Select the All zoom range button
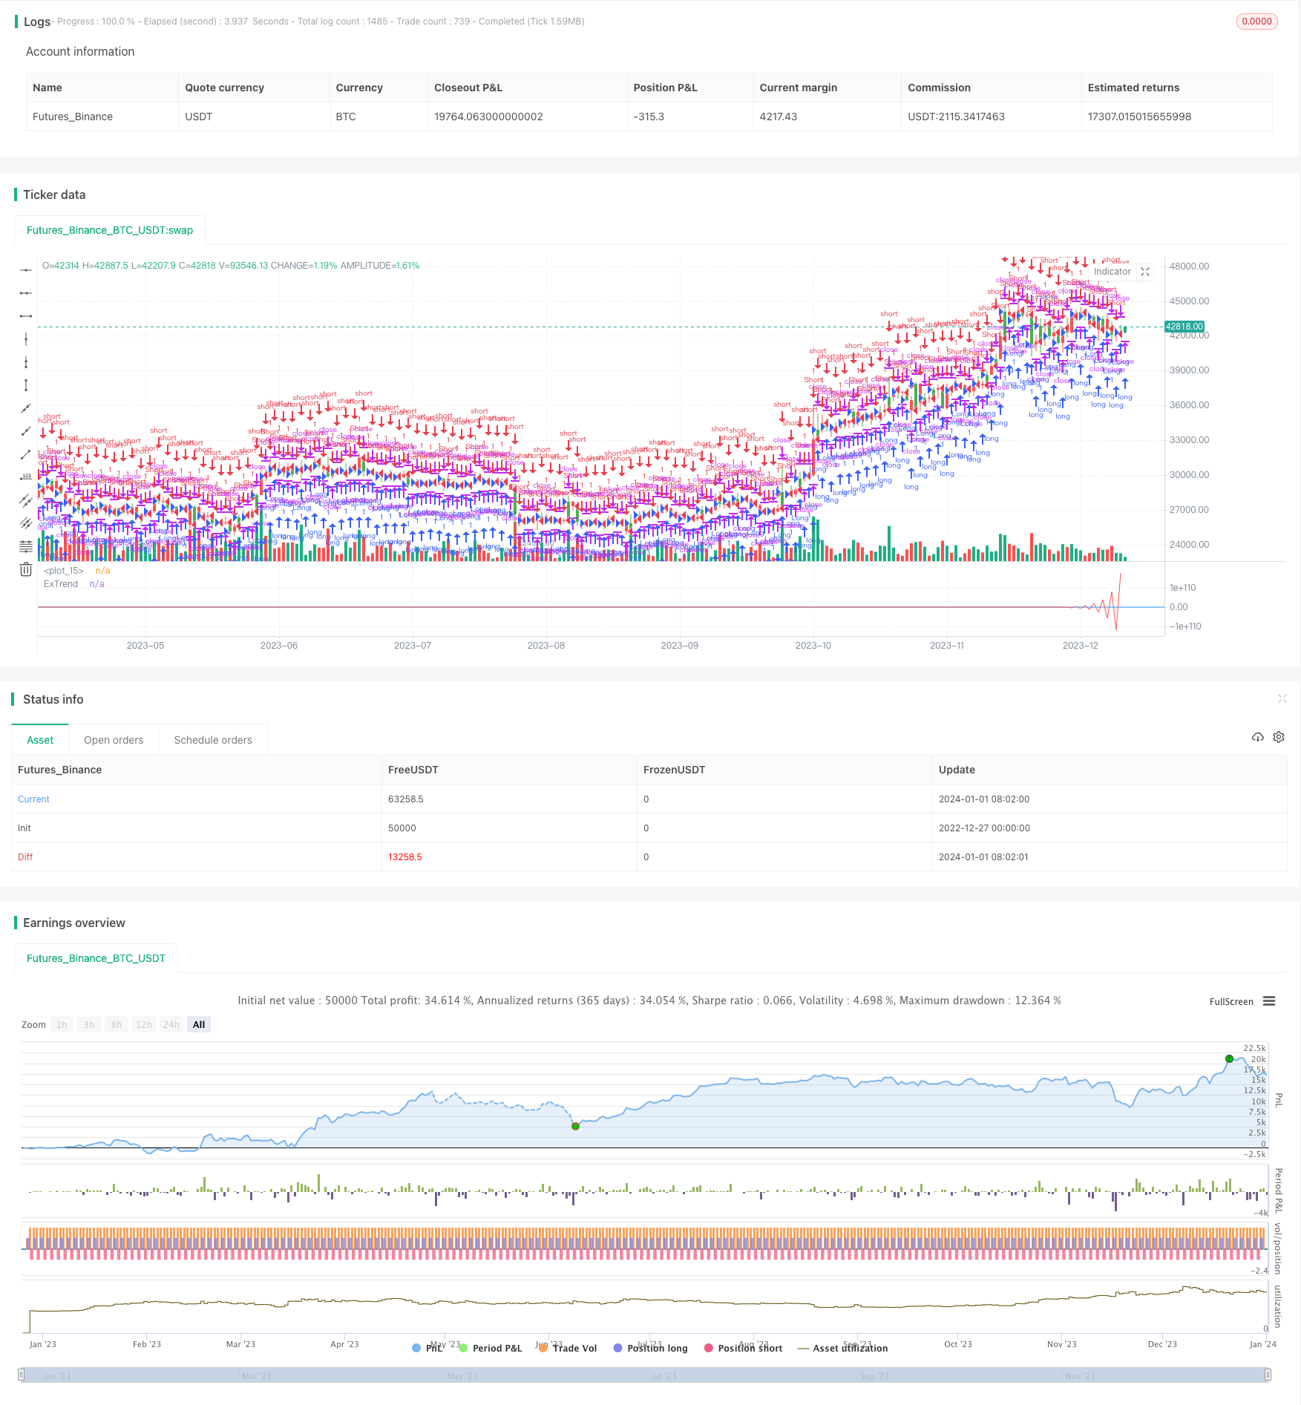Viewport: 1301px width, 1405px height. (x=199, y=1024)
